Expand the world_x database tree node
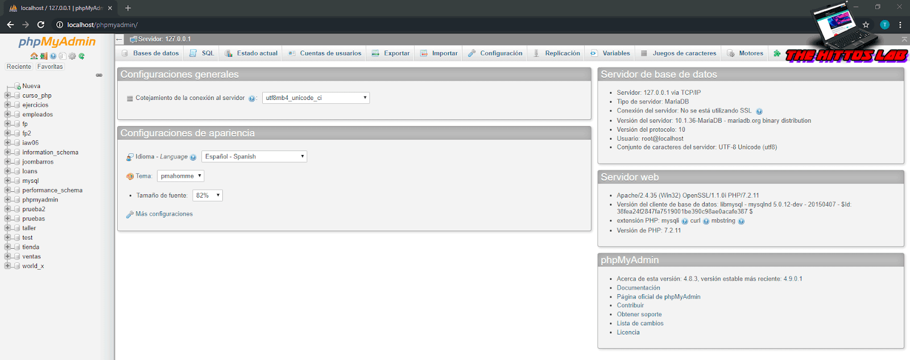Viewport: 910px width, 360px height. pyautogui.click(x=7, y=266)
